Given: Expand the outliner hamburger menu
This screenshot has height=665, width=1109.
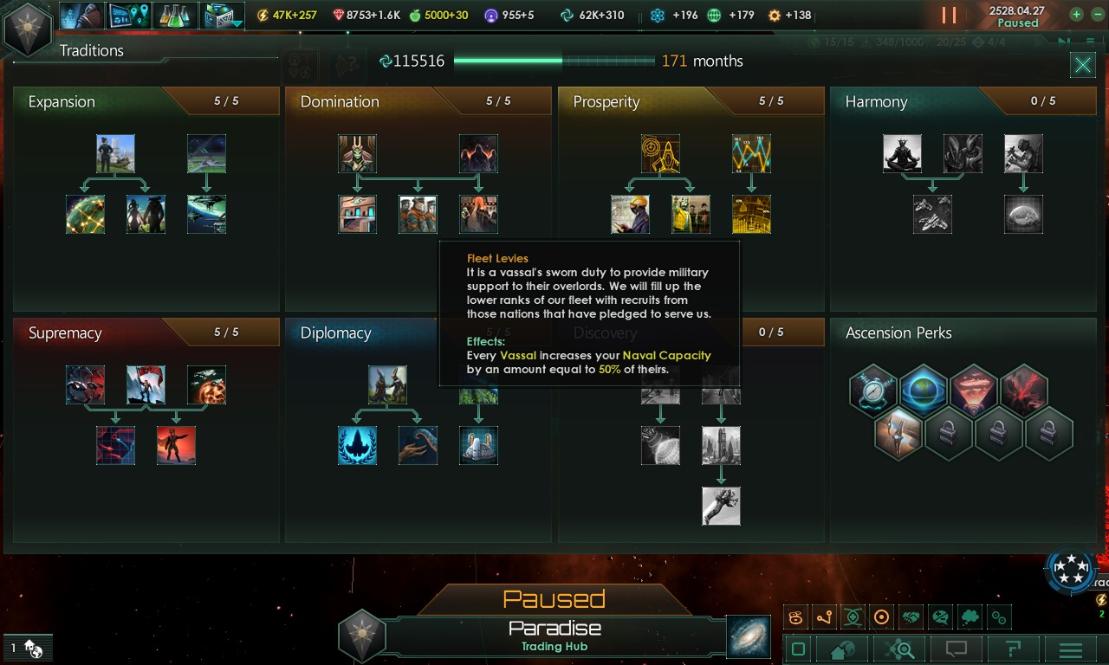Looking at the screenshot, I should coord(1071,649).
